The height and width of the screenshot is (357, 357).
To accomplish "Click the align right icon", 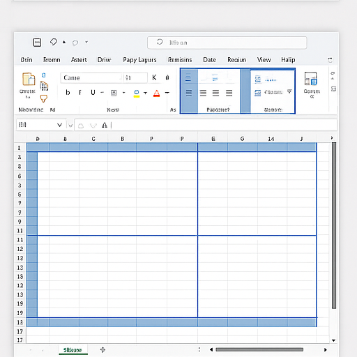I will pyautogui.click(x=215, y=93).
